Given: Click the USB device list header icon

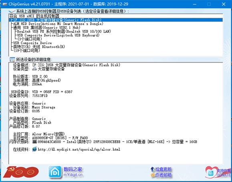Looking at the screenshot, I should [12, 11].
